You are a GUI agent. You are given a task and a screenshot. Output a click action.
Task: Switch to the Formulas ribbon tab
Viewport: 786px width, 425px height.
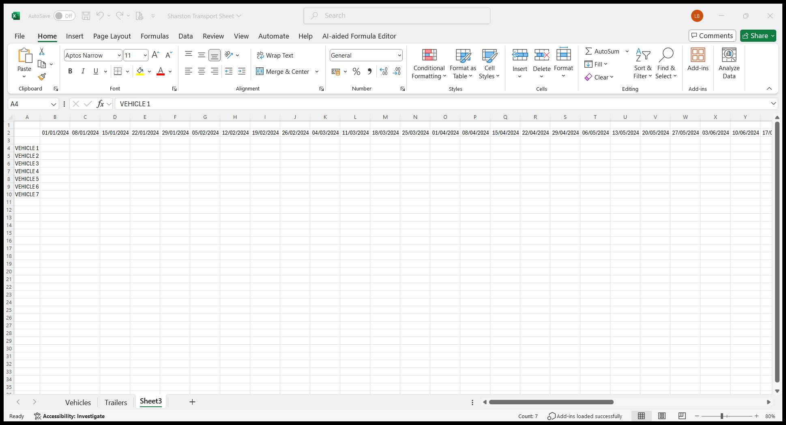[x=155, y=36]
